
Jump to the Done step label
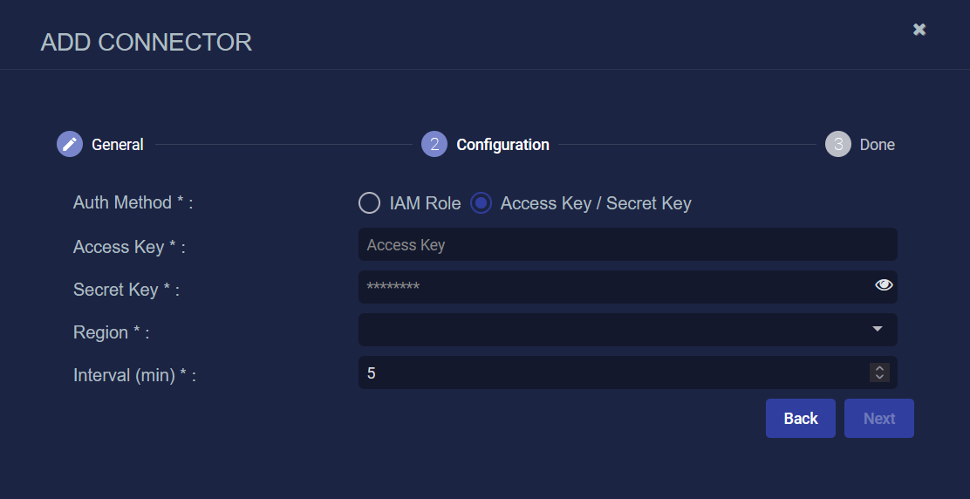[x=877, y=145]
